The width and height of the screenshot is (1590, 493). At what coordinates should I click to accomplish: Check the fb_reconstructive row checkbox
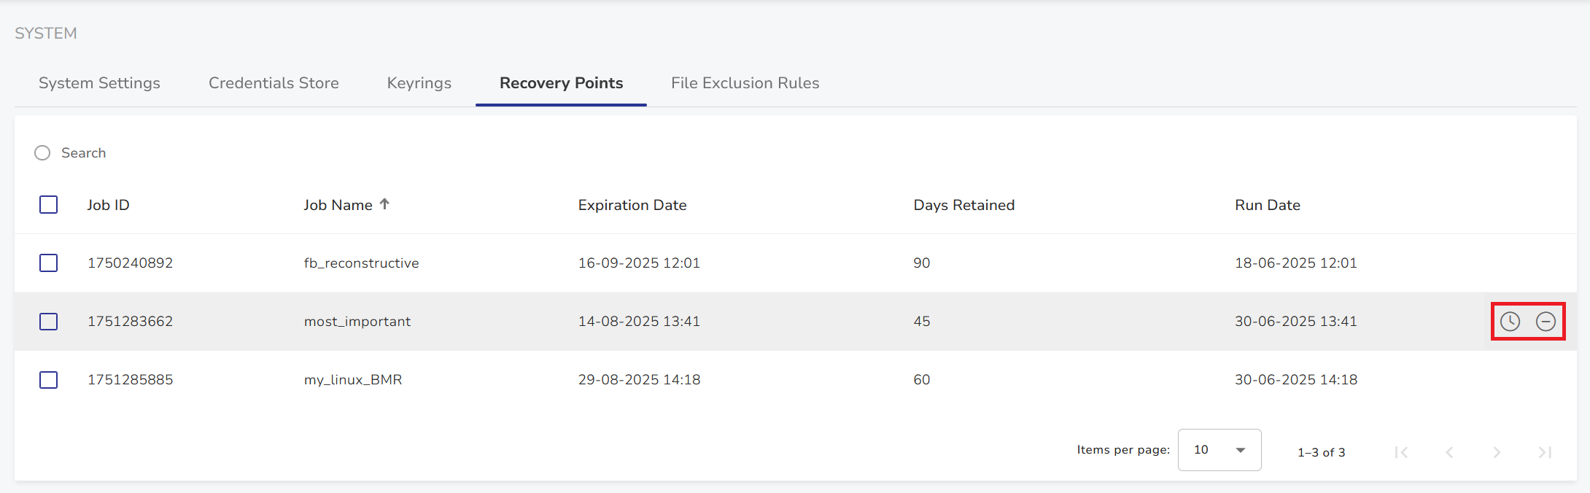(49, 263)
